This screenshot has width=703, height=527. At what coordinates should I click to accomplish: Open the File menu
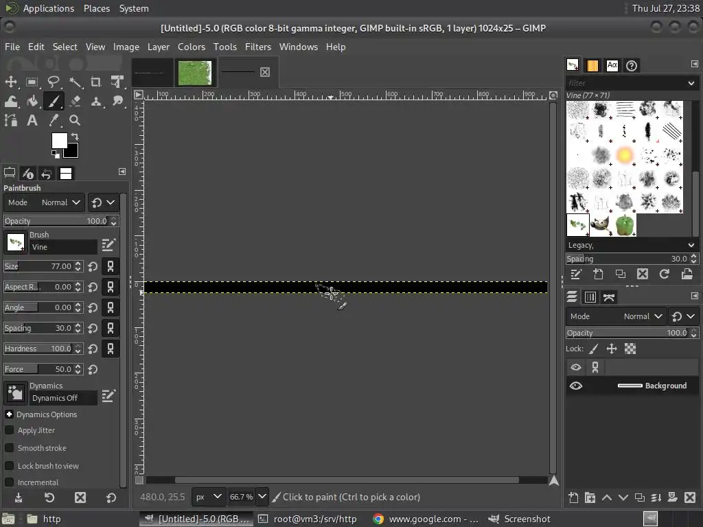(12, 47)
